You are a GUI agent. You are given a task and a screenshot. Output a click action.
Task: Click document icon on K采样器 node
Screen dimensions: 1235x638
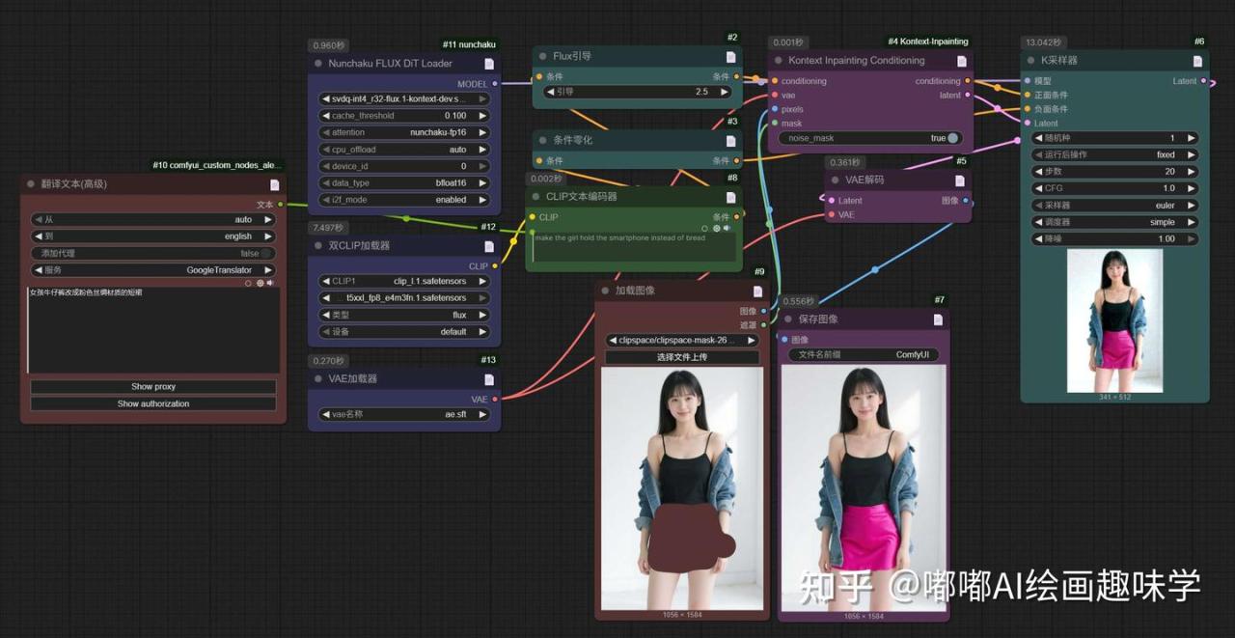coord(1197,61)
